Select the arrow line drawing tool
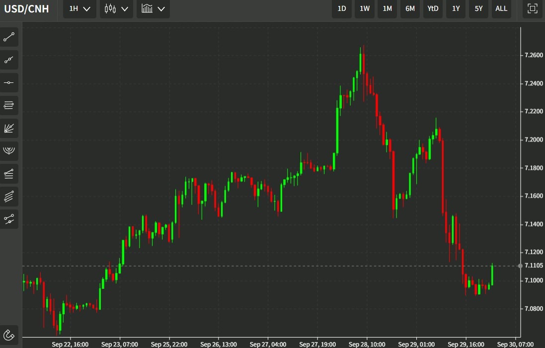 coord(9,60)
